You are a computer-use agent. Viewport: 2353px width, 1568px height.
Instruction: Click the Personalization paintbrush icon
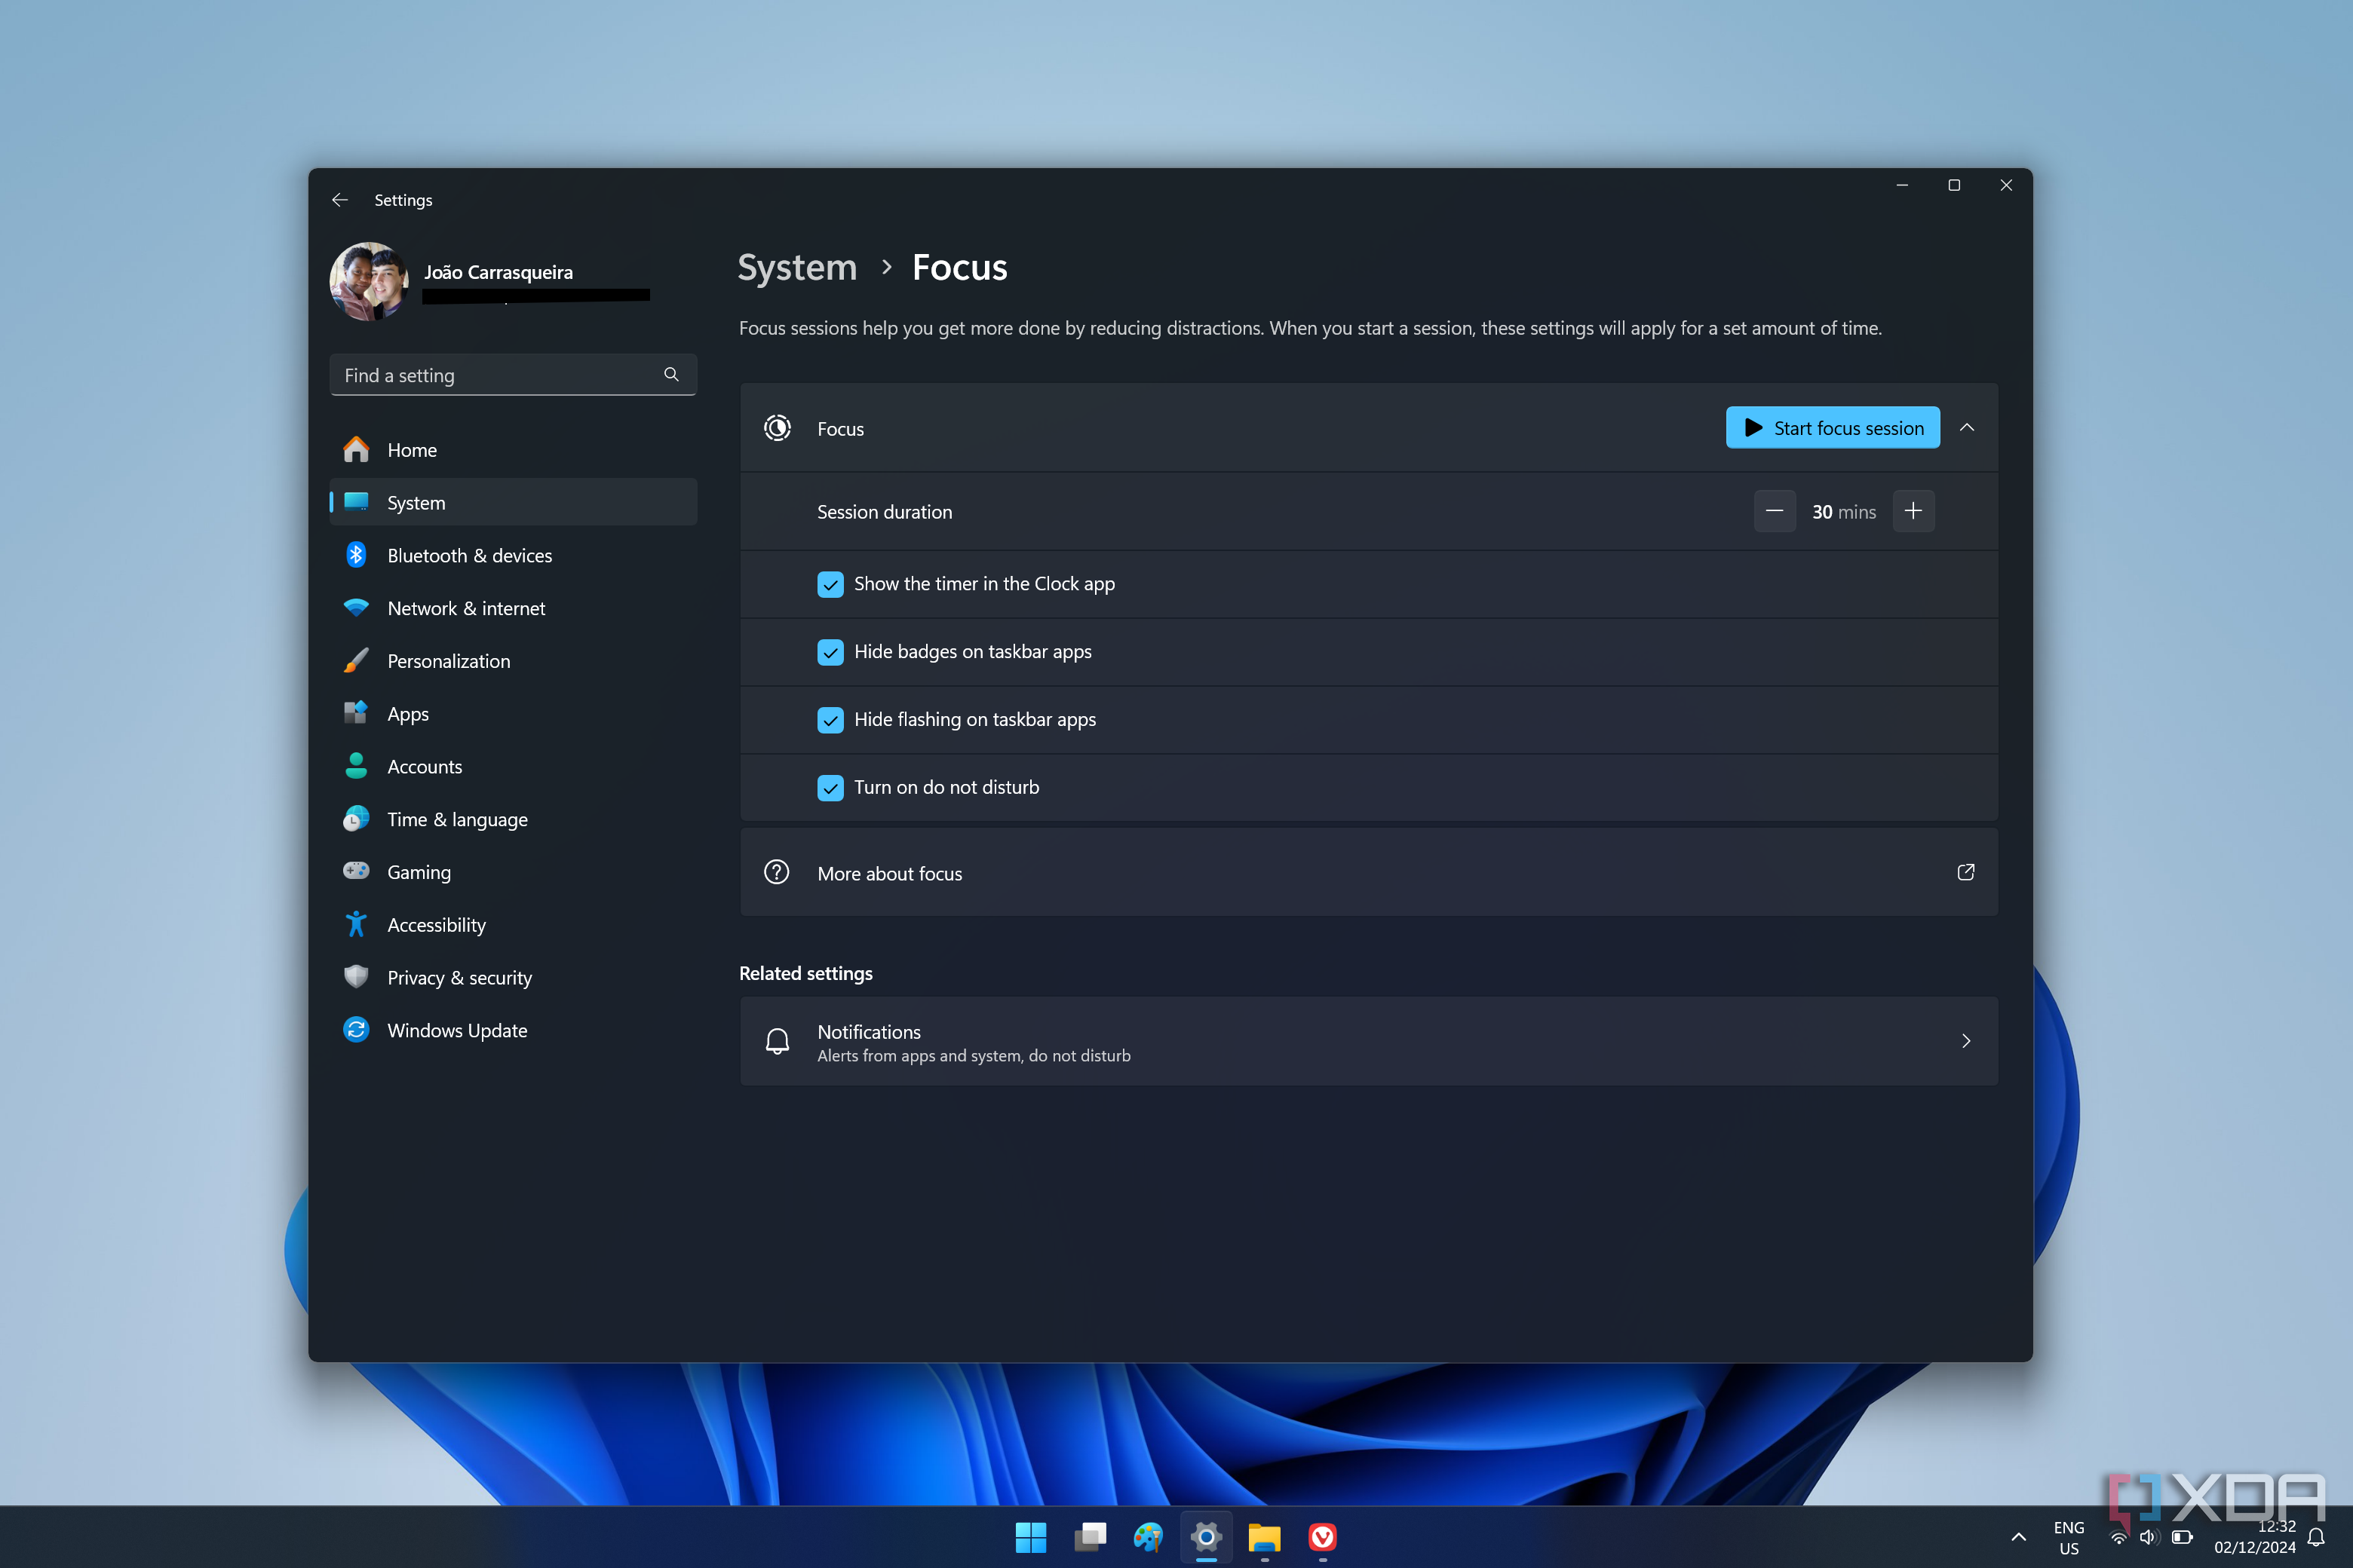pos(356,661)
